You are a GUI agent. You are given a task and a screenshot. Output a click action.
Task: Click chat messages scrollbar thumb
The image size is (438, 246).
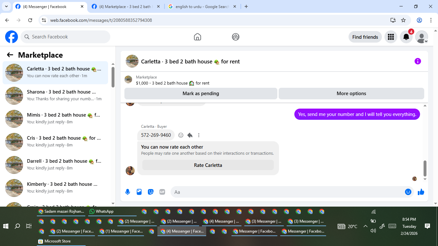[425, 168]
